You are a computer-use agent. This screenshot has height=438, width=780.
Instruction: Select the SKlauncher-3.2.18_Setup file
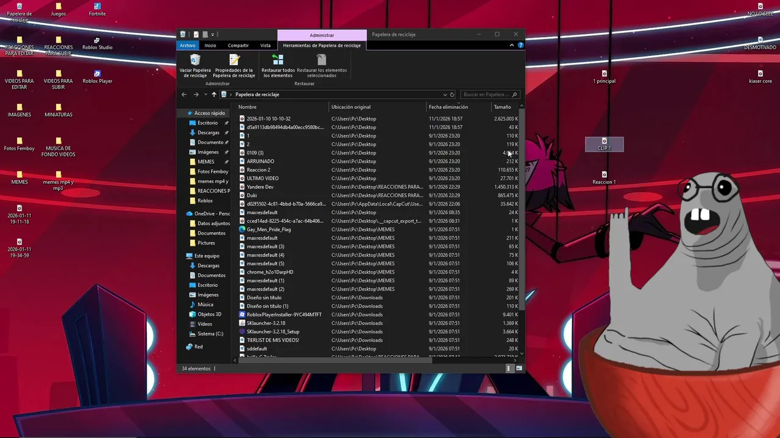269,332
